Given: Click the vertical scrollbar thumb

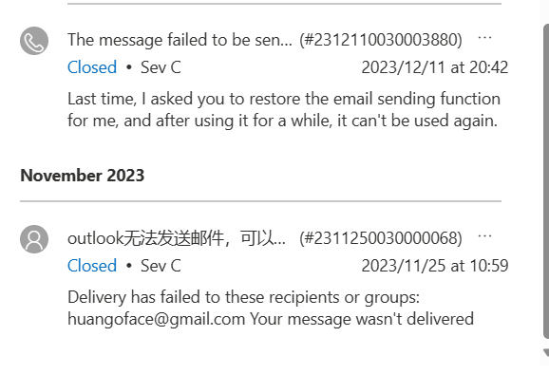Looking at the screenshot, I should click(x=546, y=181).
